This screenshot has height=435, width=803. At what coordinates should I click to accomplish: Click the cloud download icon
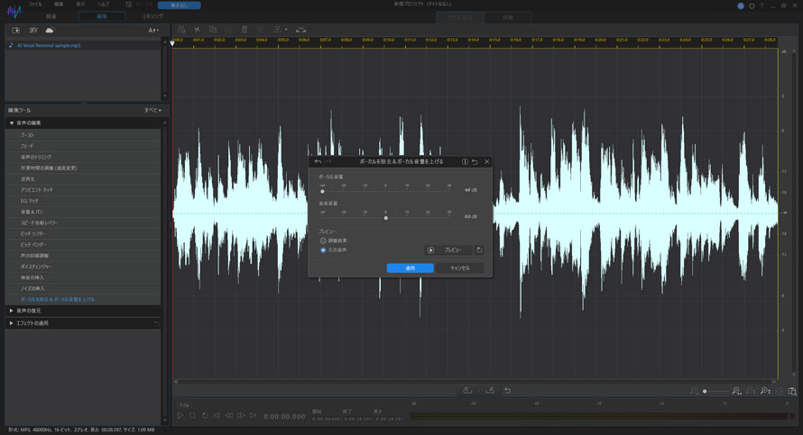click(50, 30)
